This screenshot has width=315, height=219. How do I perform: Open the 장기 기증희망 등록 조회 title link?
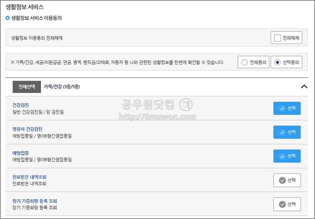(35, 201)
